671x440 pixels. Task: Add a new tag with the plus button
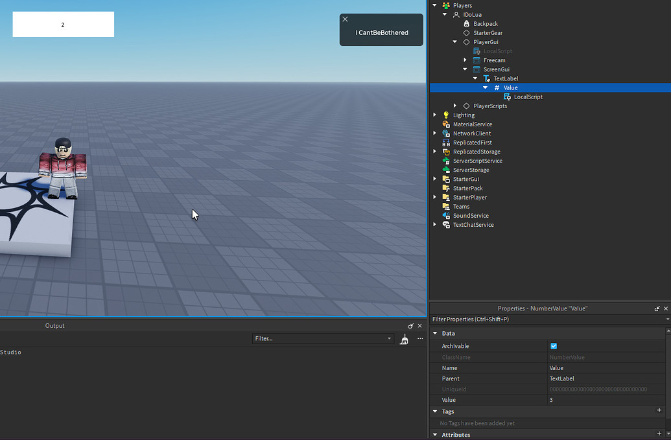659,410
